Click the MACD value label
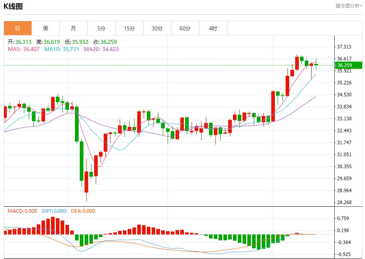This screenshot has width=365, height=259. [22, 211]
